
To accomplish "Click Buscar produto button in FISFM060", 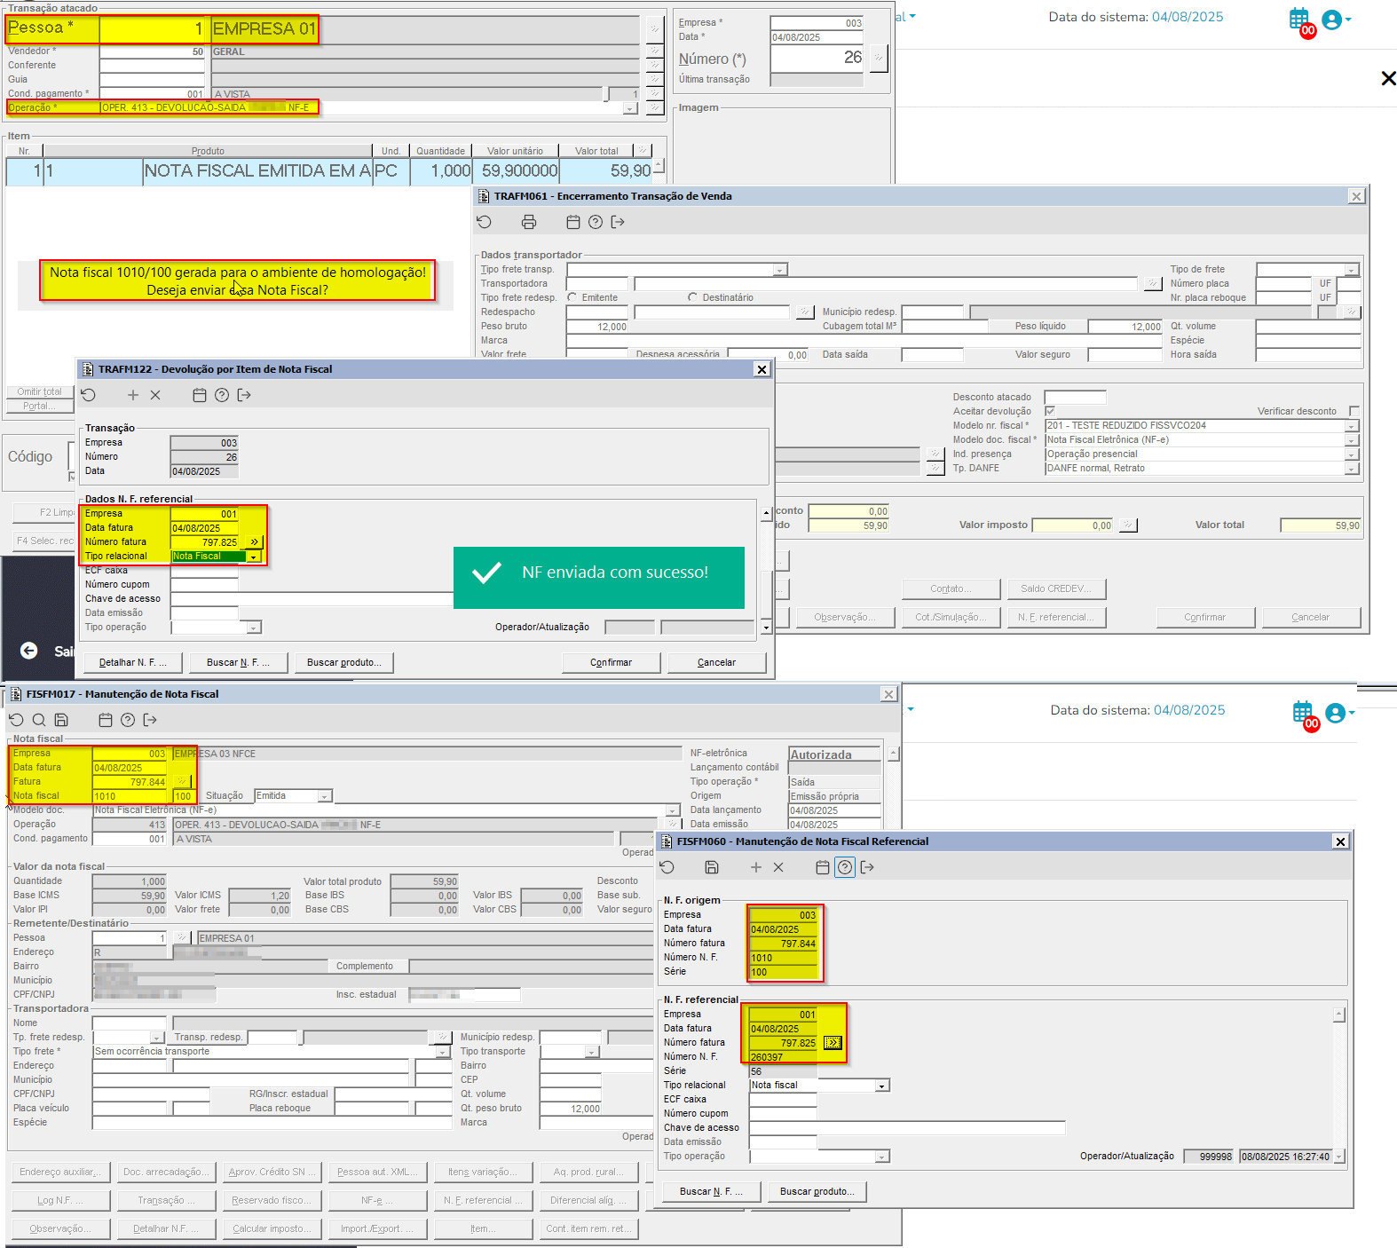I will [x=817, y=1191].
